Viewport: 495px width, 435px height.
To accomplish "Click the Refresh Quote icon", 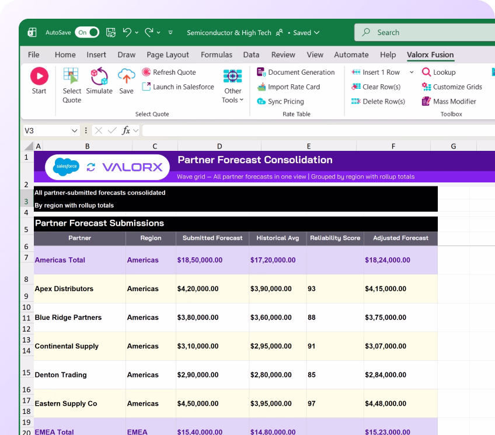I will [x=146, y=72].
